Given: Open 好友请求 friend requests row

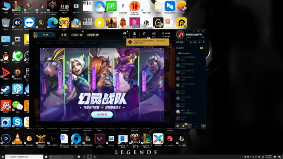Looking at the screenshot, I should 190,48.
